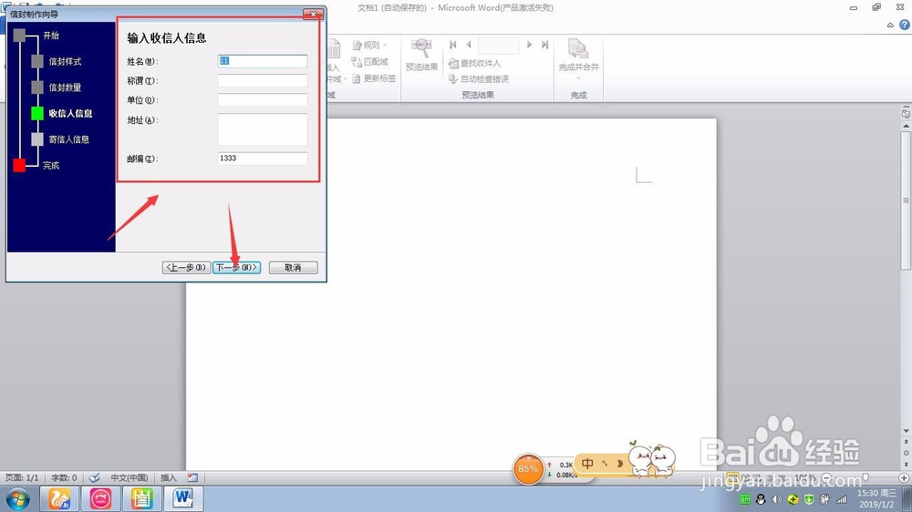Select the 信封数量 step in wizard sidebar
This screenshot has width=912, height=512.
[65, 87]
